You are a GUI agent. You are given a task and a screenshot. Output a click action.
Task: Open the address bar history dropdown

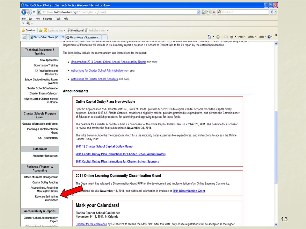click(199, 12)
